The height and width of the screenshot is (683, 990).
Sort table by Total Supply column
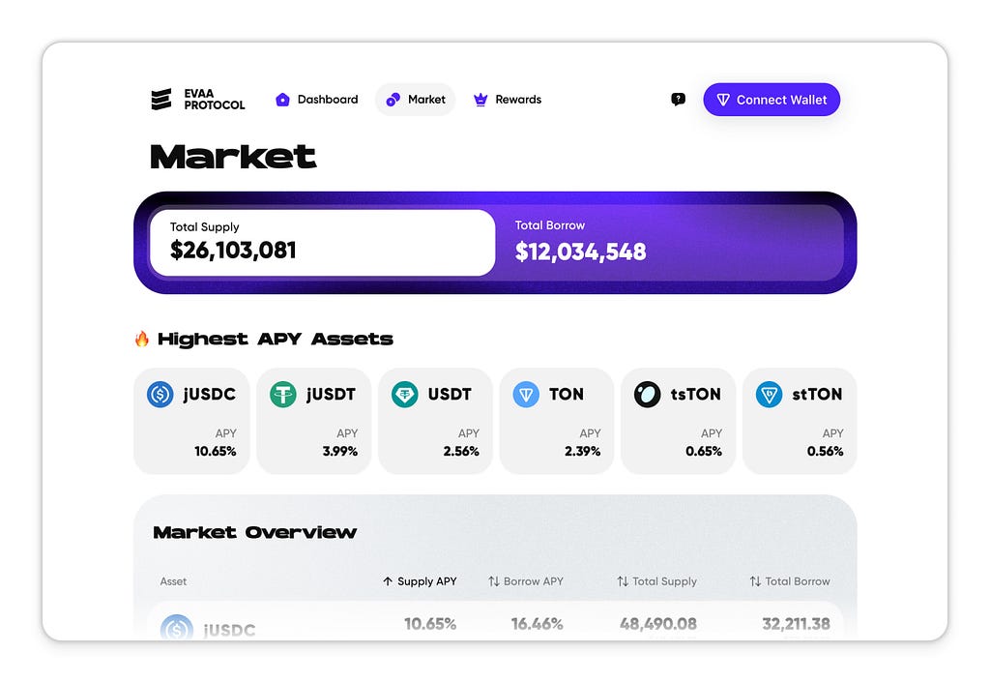(657, 581)
